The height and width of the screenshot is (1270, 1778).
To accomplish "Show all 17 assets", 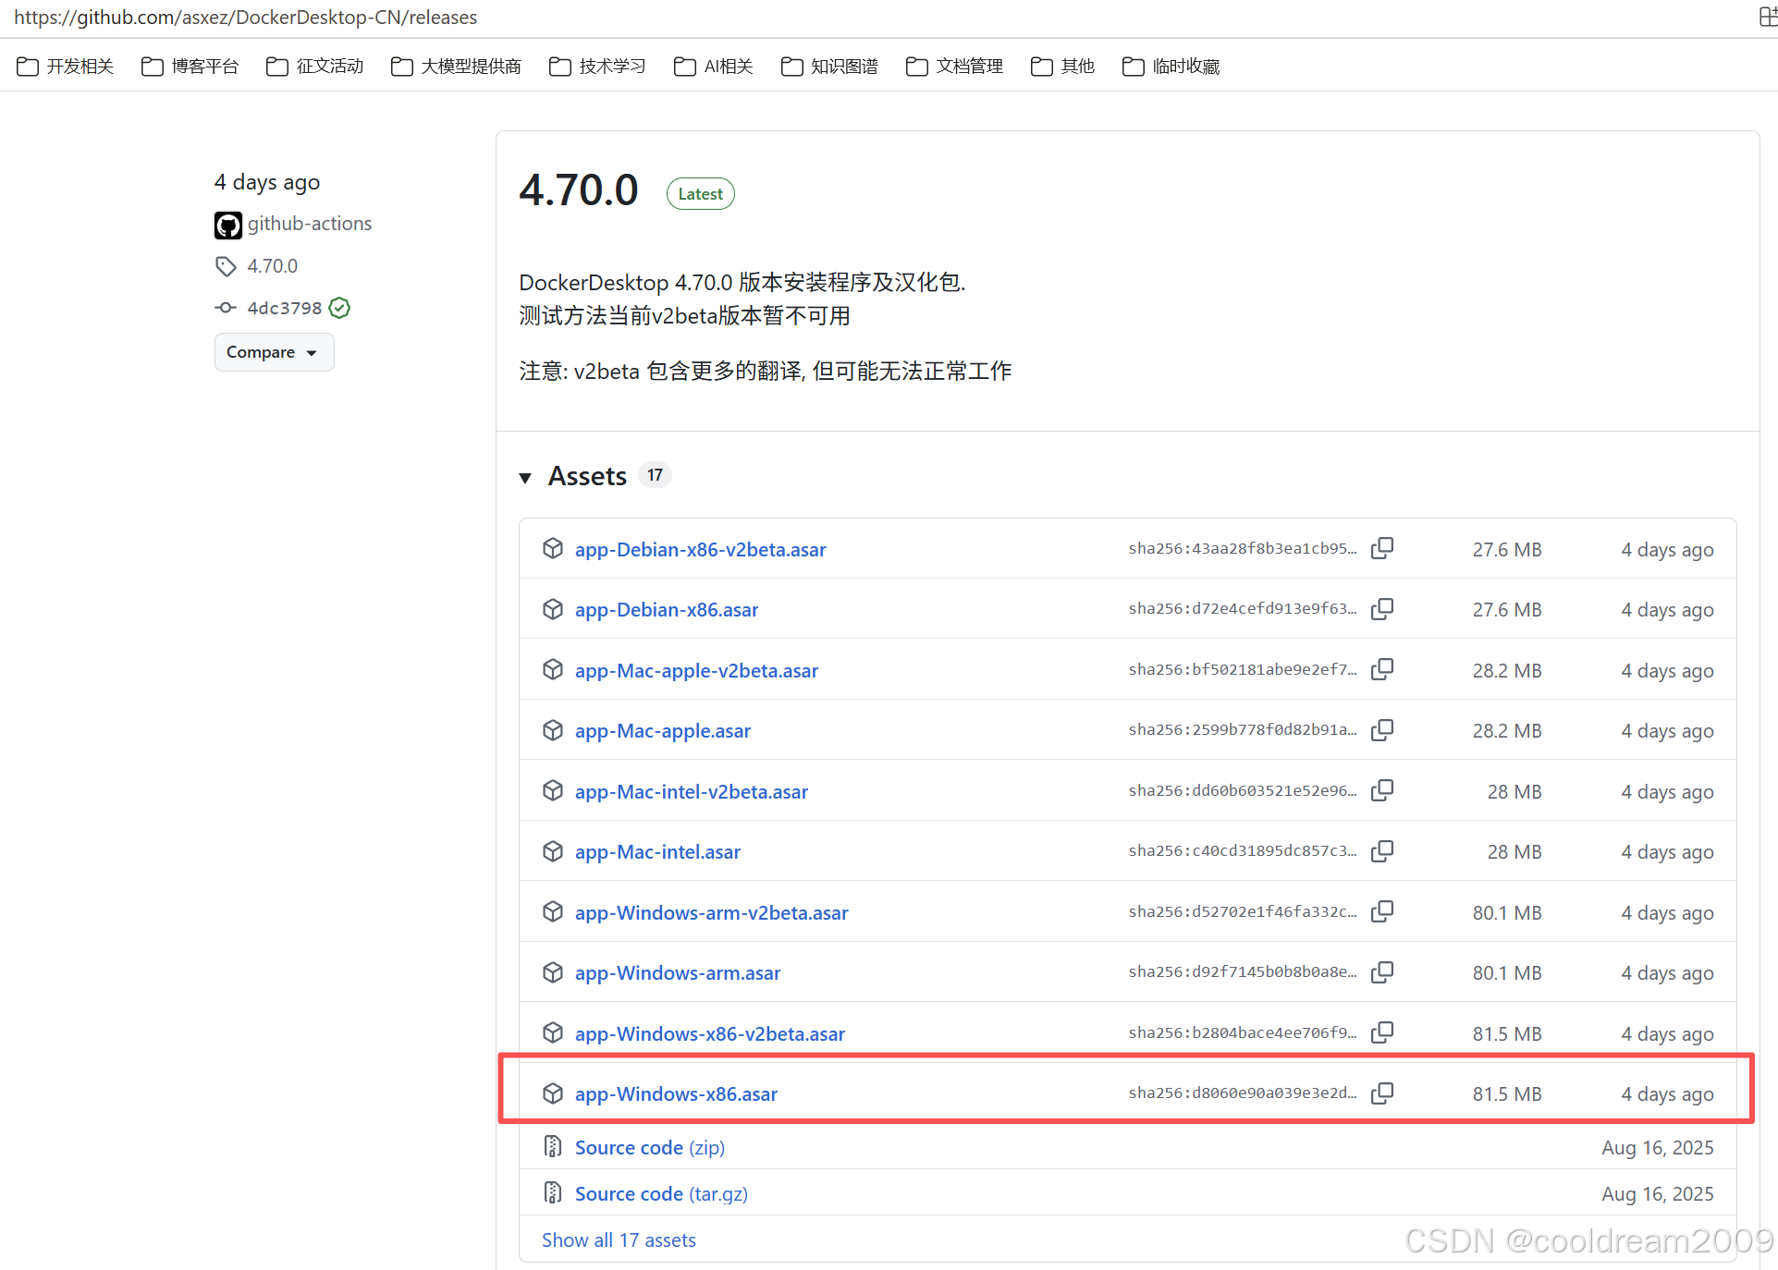I will pos(619,1239).
